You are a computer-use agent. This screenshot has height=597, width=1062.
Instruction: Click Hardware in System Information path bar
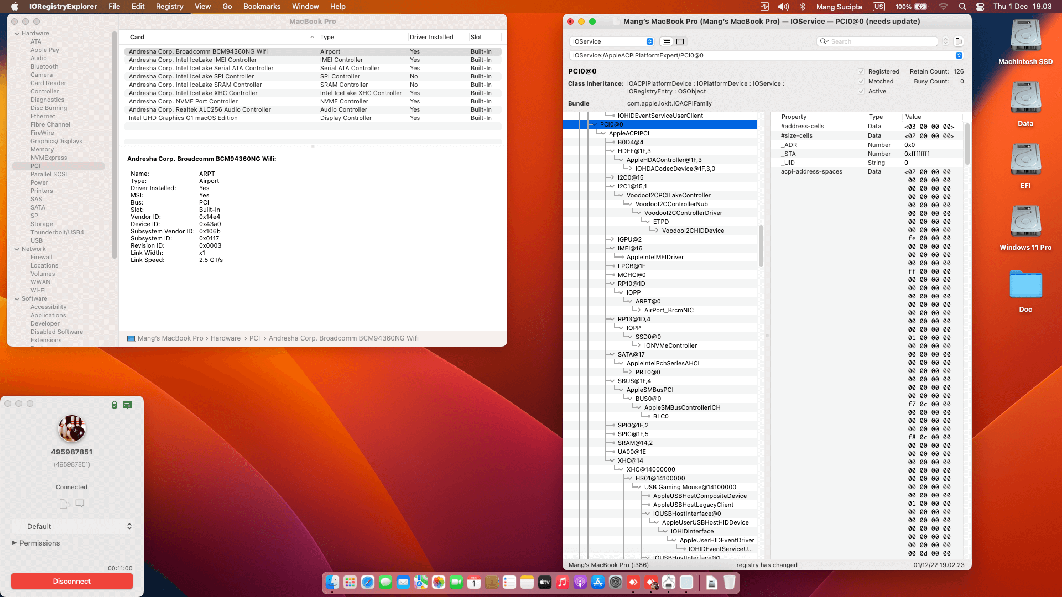pyautogui.click(x=226, y=338)
